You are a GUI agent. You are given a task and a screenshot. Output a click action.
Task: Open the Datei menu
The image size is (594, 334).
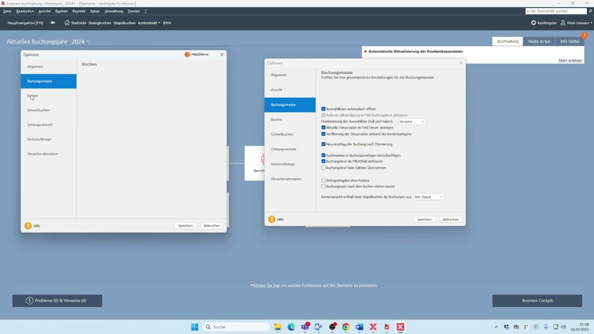[7, 11]
